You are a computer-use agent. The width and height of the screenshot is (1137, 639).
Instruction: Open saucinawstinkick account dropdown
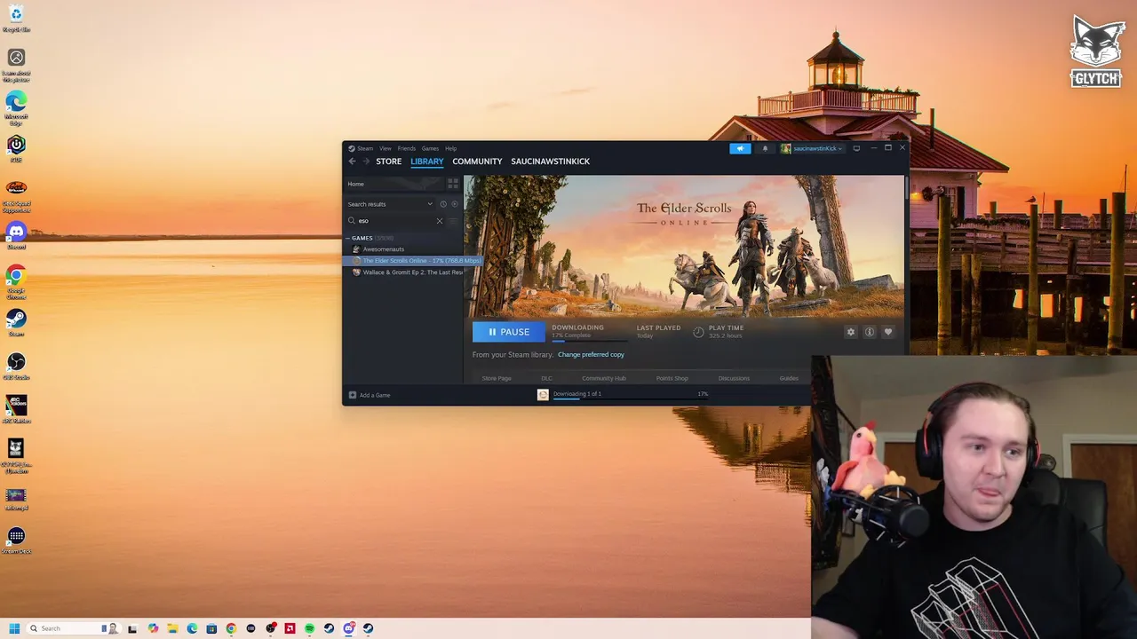pyautogui.click(x=811, y=148)
